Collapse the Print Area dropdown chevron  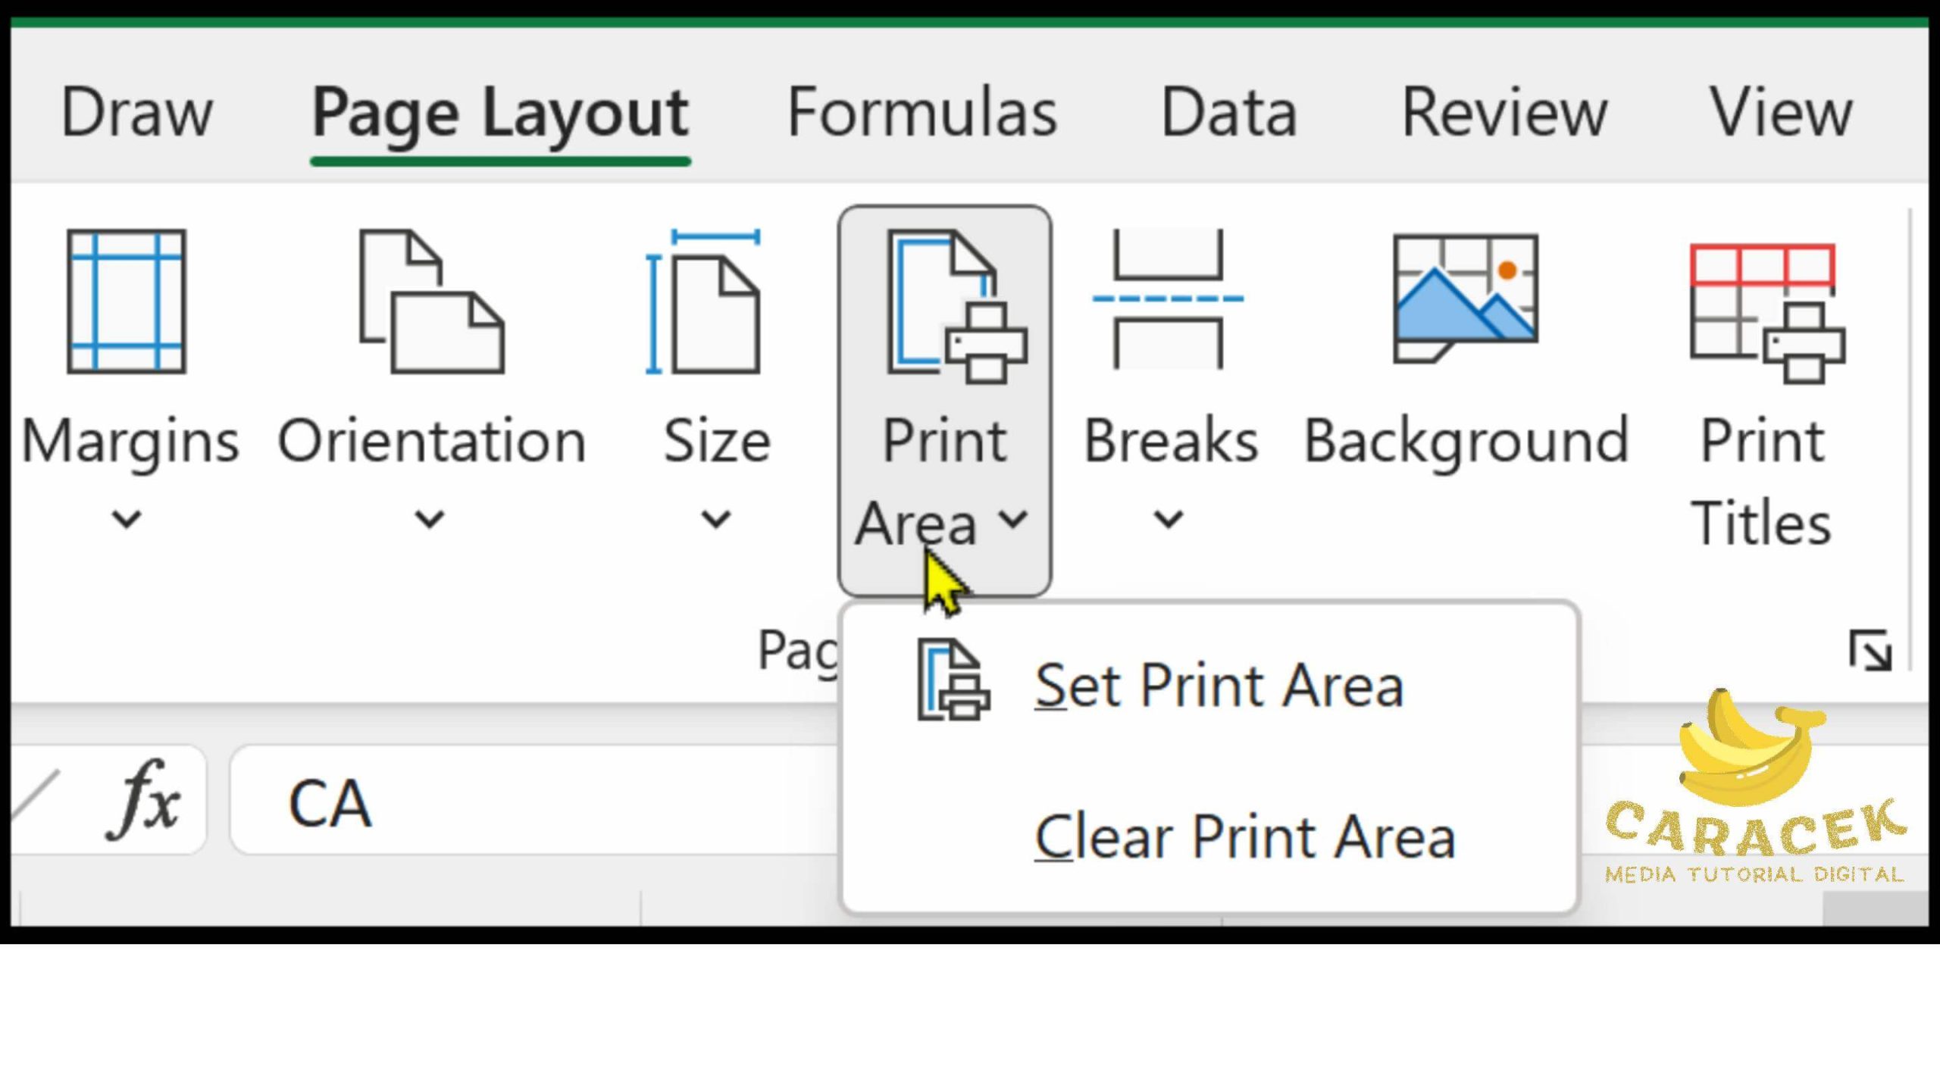pos(1013,520)
